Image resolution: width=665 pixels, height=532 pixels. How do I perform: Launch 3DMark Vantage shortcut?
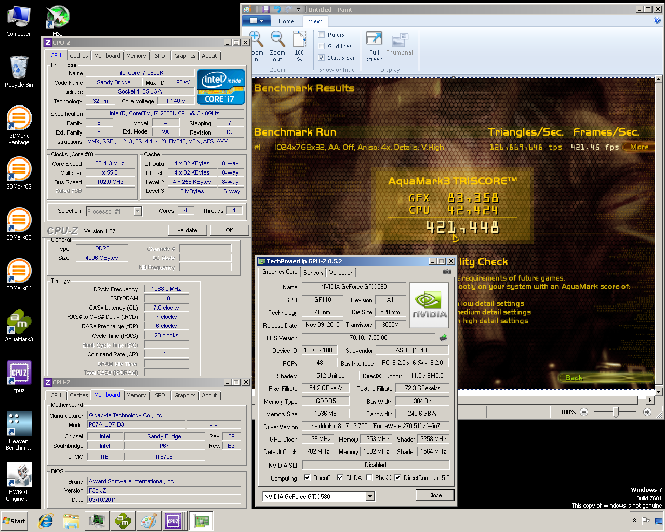19,125
